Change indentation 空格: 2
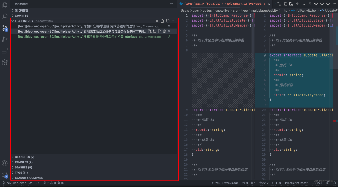 (x=264, y=183)
